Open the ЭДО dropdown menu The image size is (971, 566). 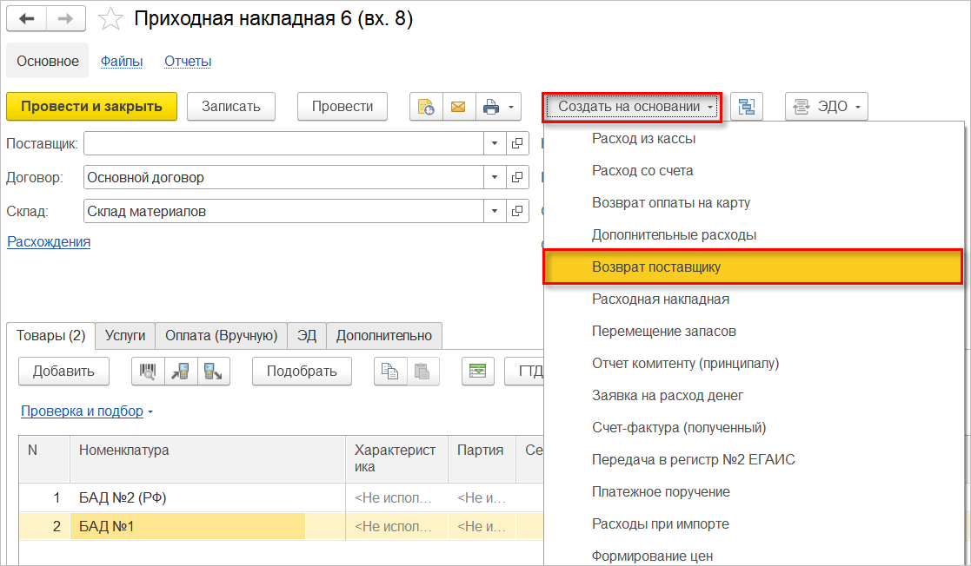(x=826, y=107)
